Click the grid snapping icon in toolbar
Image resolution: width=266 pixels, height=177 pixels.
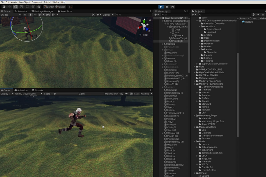point(70,7)
